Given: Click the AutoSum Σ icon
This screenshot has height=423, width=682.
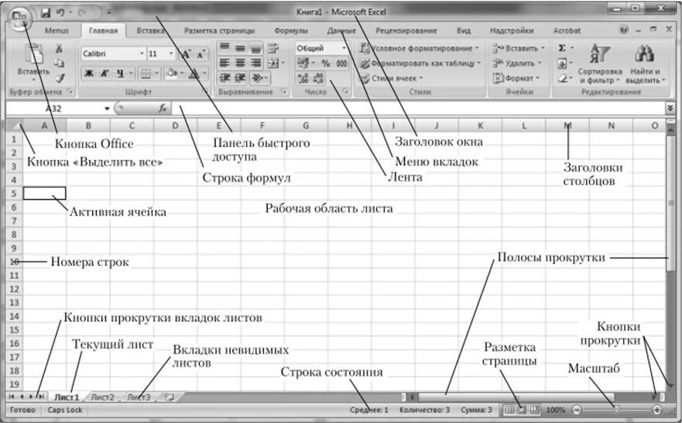Looking at the screenshot, I should tap(562, 48).
